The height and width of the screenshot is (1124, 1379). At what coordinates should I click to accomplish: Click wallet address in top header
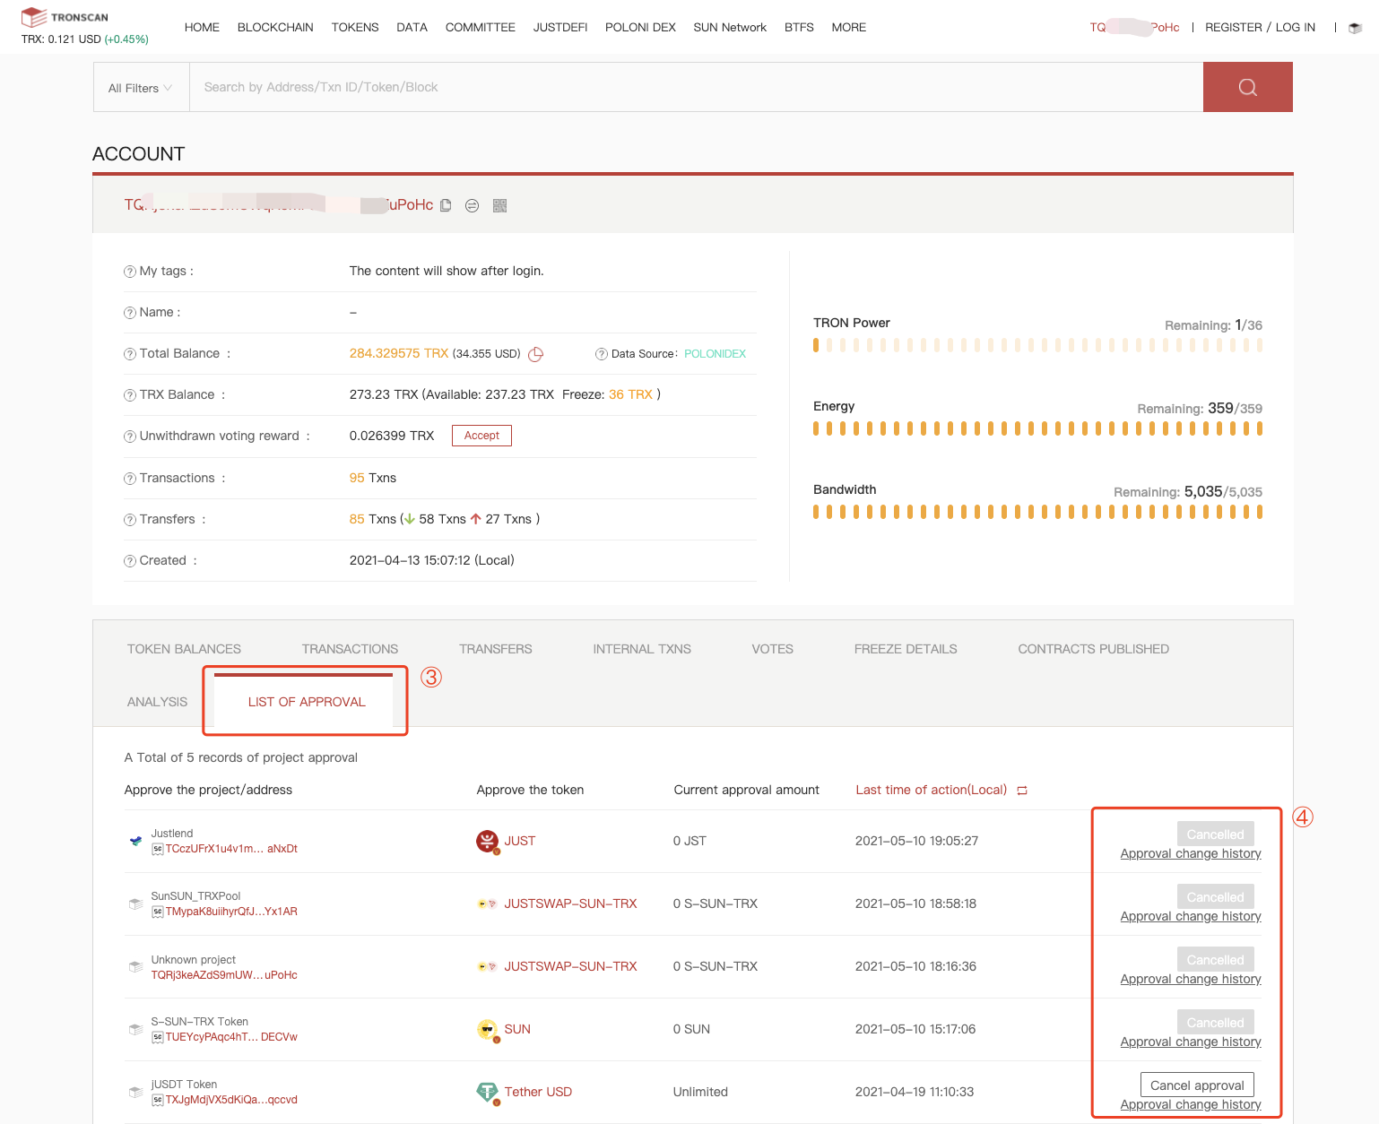point(1134,28)
